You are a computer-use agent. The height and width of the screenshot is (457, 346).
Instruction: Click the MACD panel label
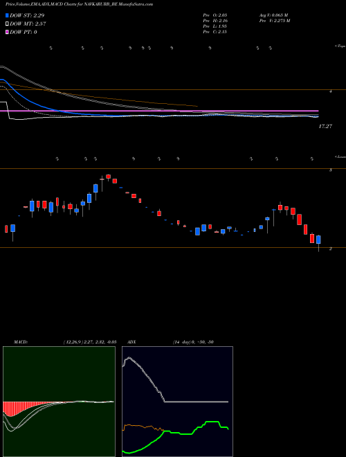[21, 342]
